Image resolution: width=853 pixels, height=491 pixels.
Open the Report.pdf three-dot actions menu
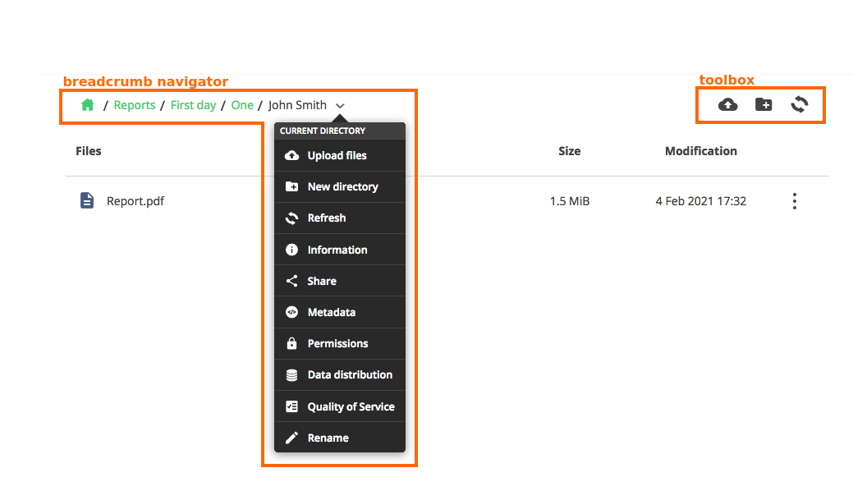pos(794,201)
